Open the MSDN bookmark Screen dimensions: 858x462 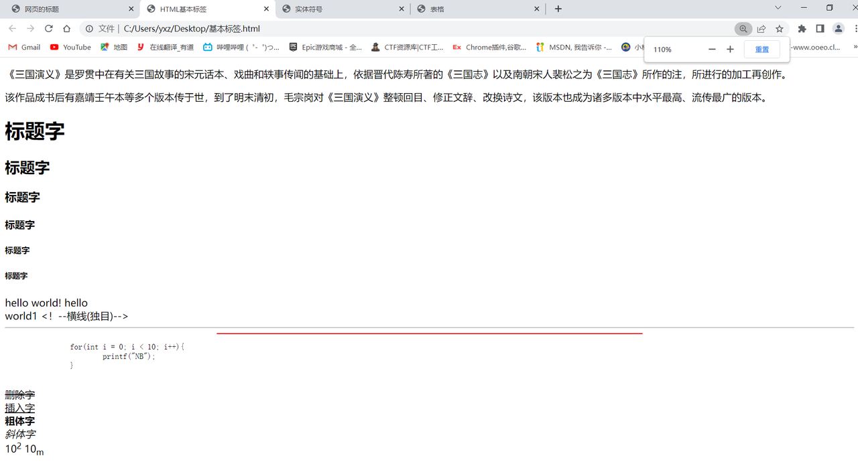click(574, 48)
